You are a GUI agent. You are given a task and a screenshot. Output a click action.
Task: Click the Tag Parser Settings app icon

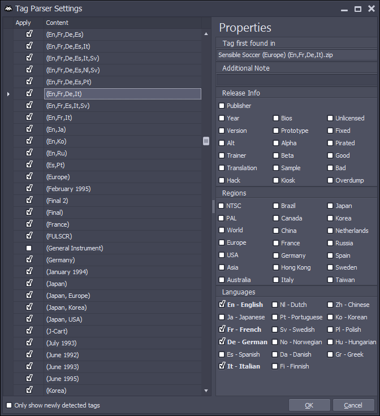point(8,8)
